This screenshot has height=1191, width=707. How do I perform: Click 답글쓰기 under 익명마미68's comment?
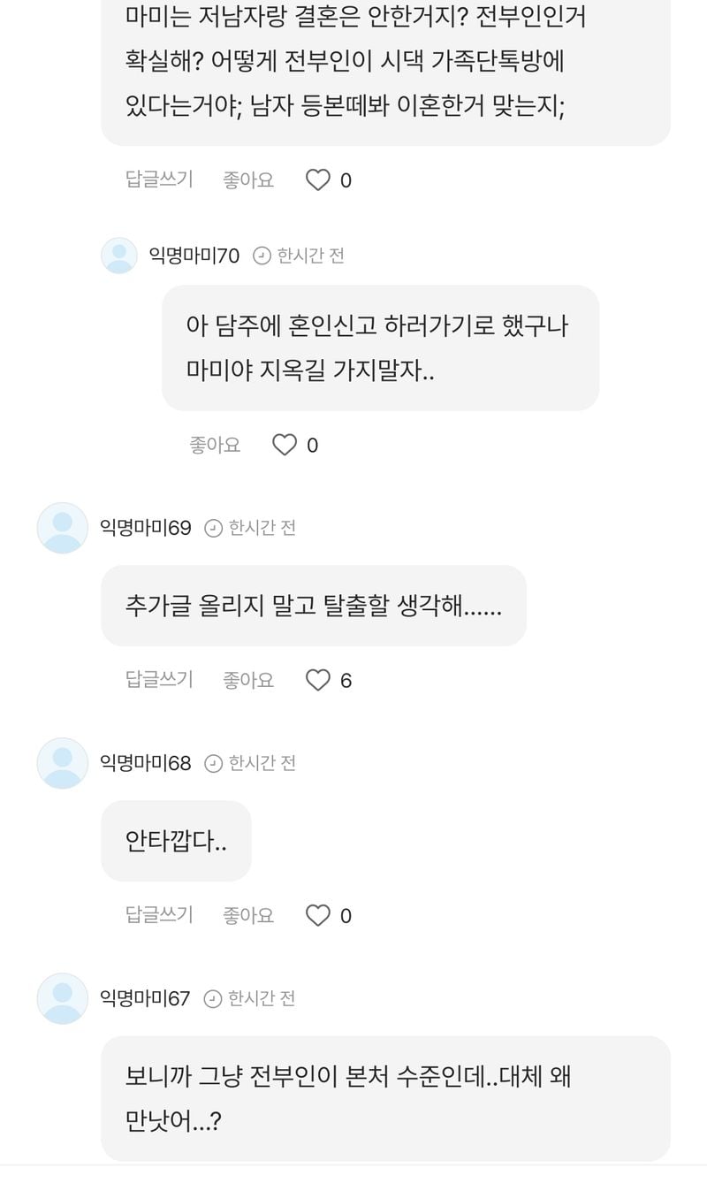coord(159,914)
